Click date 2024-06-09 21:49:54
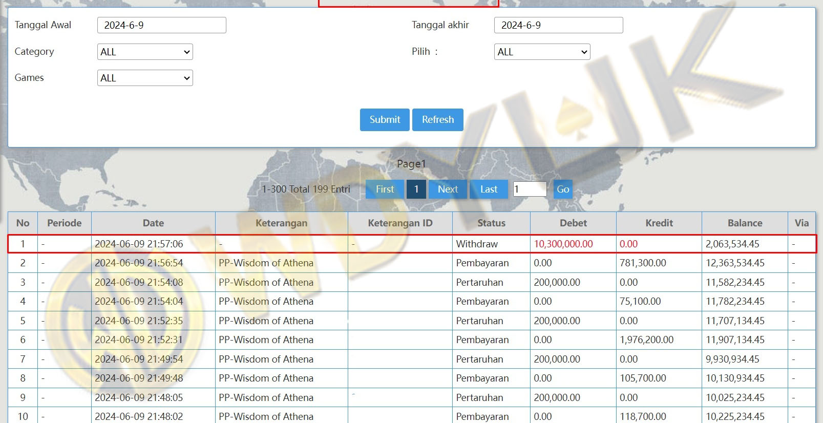This screenshot has height=423, width=823. click(139, 359)
